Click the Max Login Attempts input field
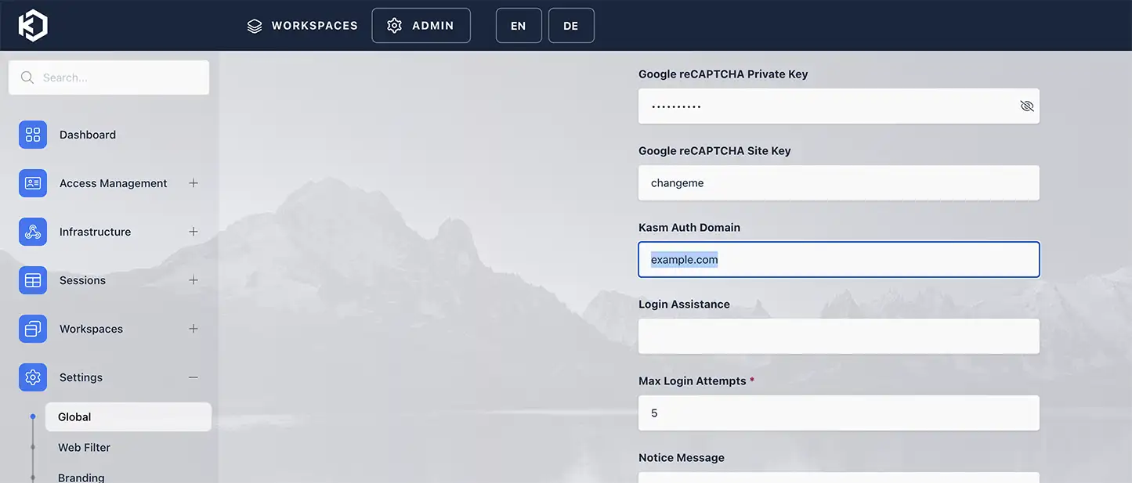Image resolution: width=1132 pixels, height=483 pixels. pos(838,413)
